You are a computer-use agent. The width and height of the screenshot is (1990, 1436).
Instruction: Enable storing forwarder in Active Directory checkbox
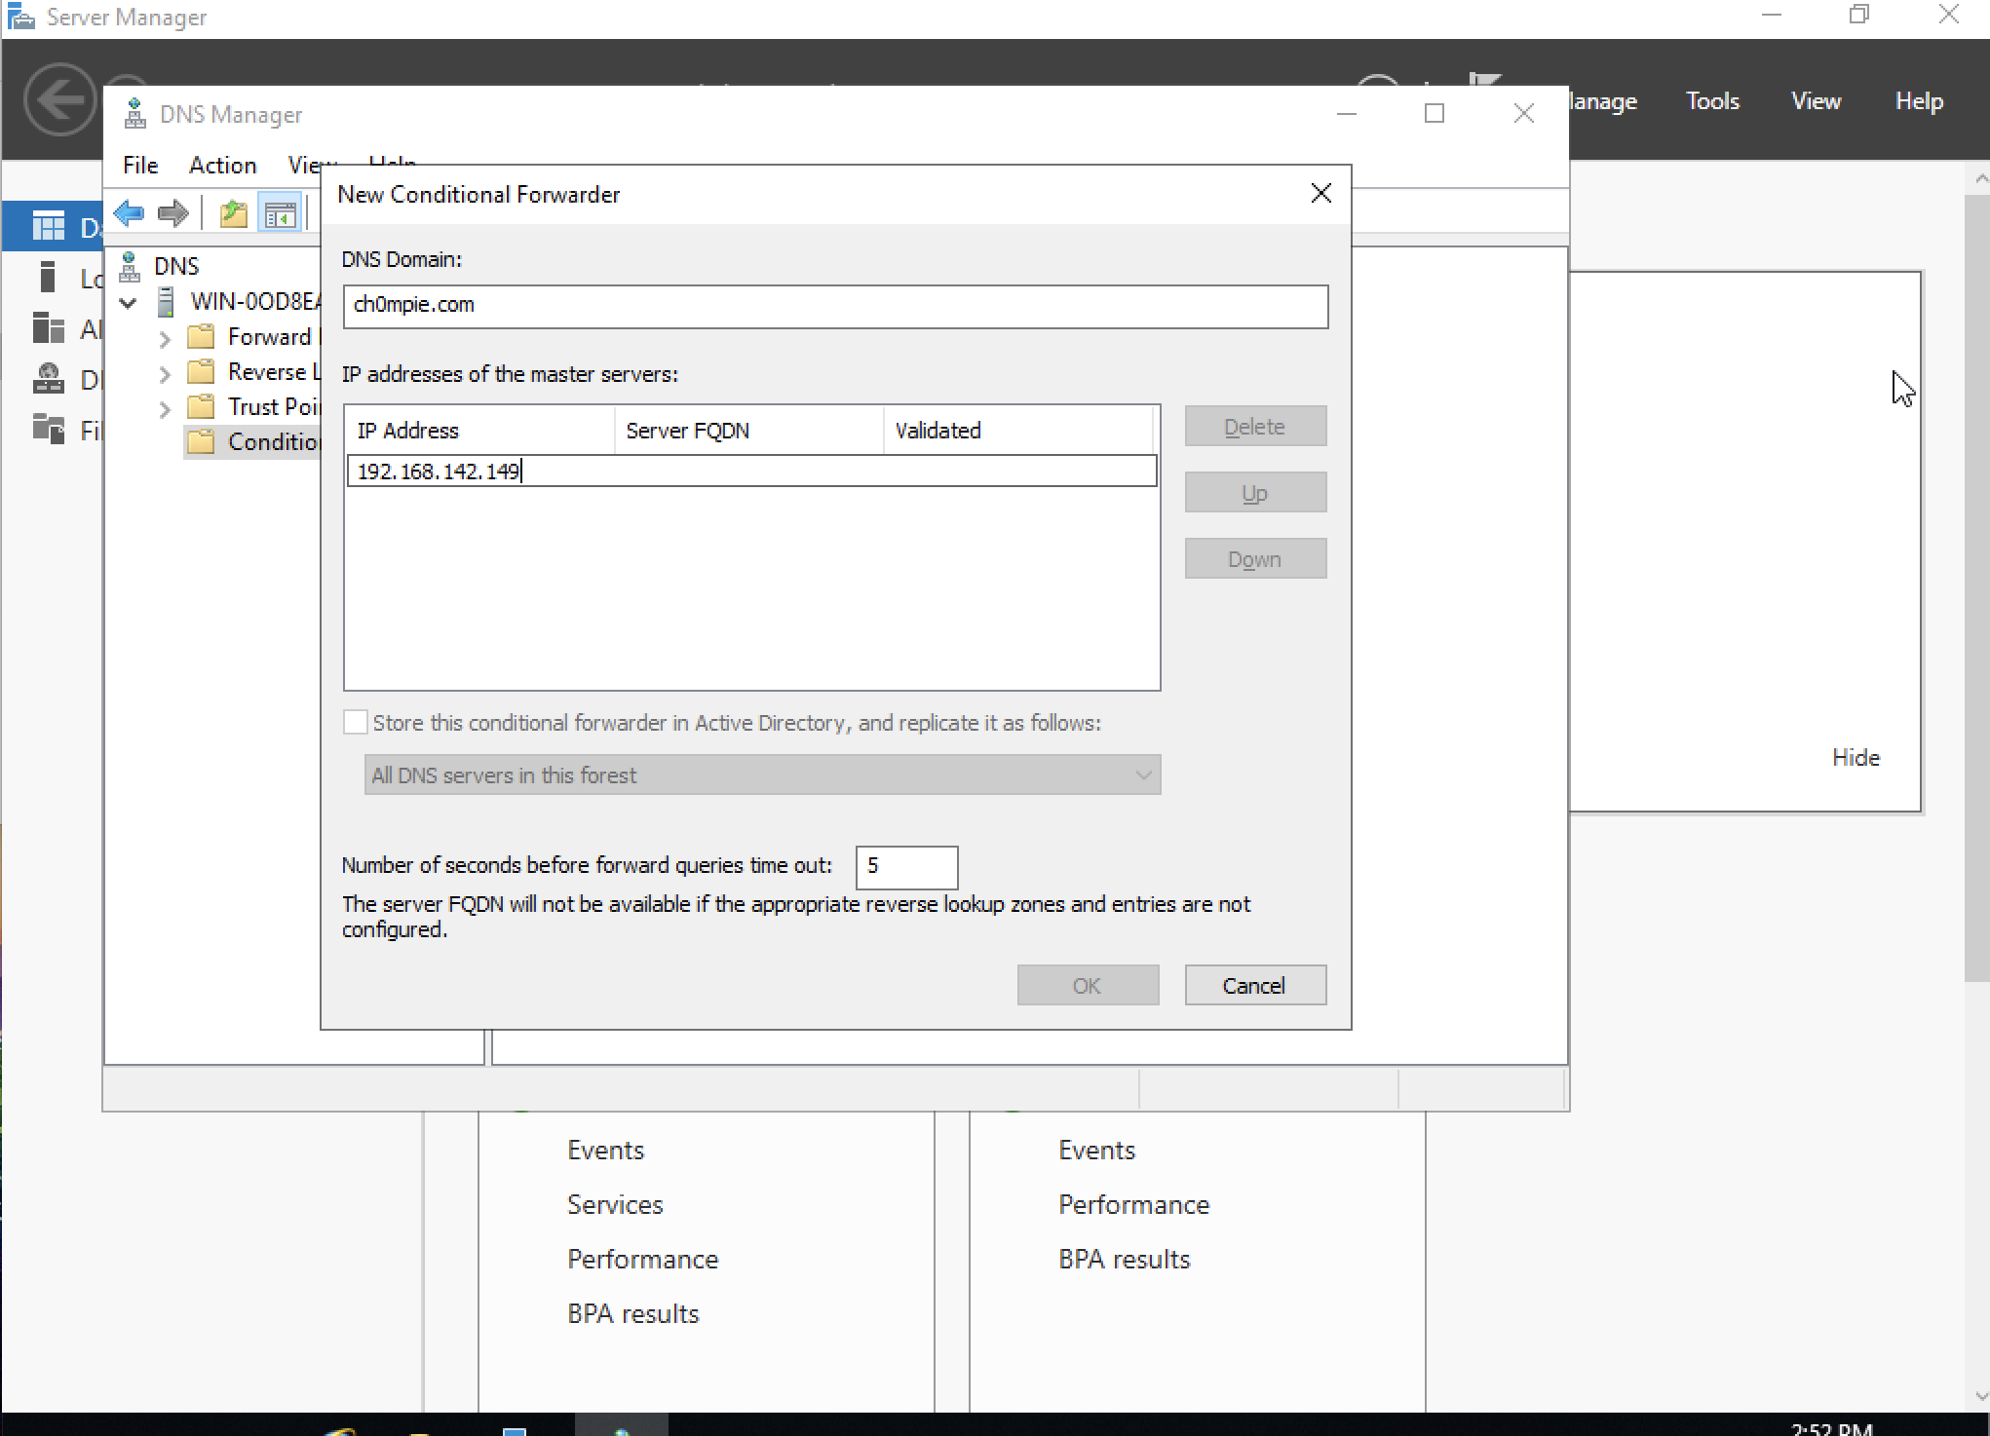coord(356,723)
